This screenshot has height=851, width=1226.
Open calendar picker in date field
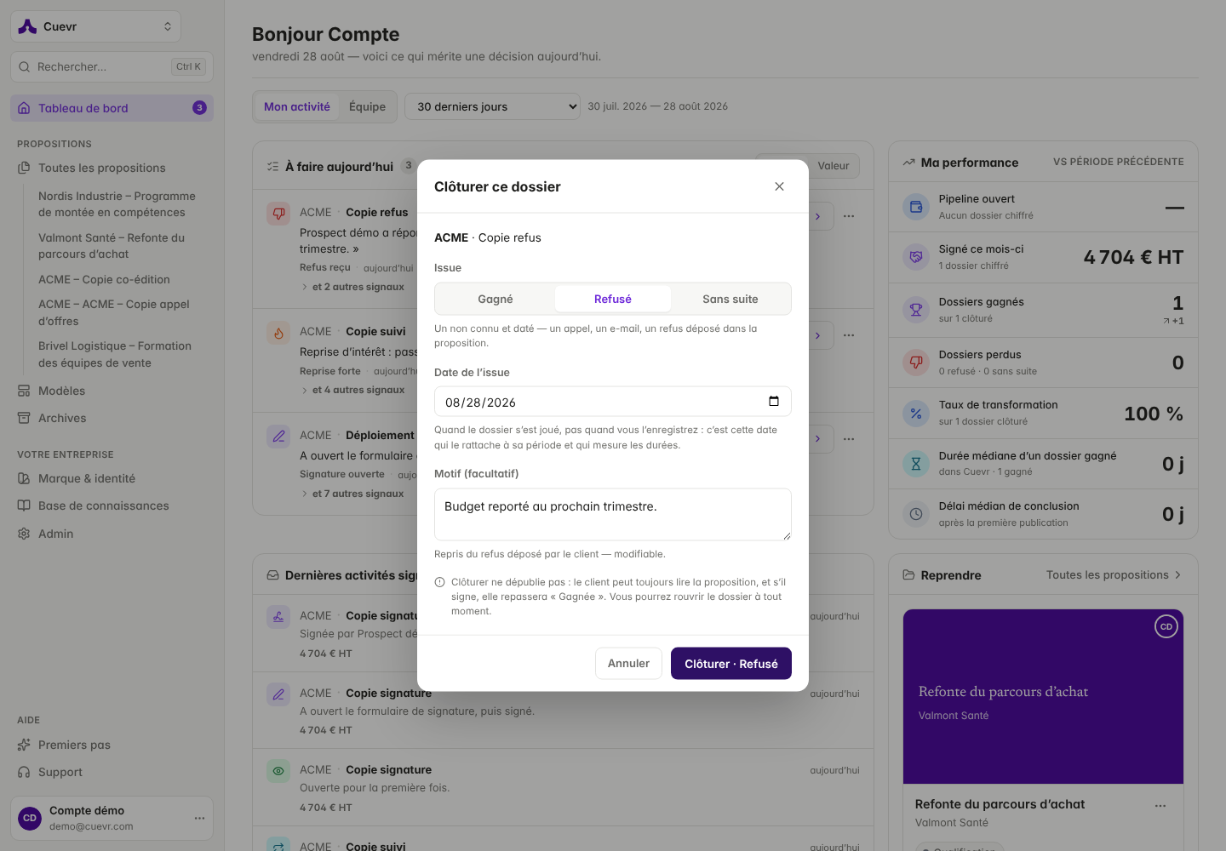[x=774, y=402]
